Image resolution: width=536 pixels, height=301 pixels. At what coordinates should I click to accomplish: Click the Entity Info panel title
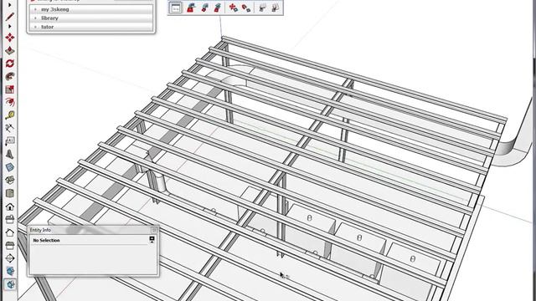(x=40, y=230)
